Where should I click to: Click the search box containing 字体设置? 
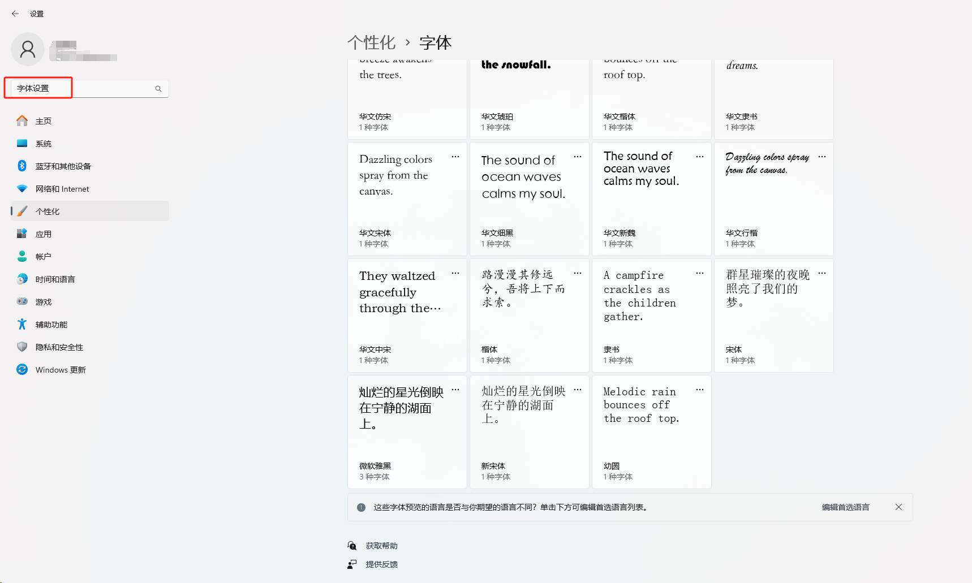pyautogui.click(x=89, y=89)
